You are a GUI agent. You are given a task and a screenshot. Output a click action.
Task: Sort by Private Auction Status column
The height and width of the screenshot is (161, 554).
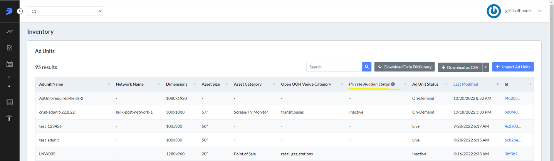pyautogui.click(x=377, y=84)
